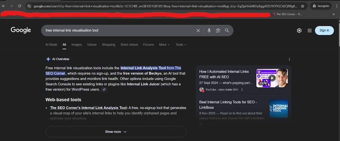Open Best Internal Linking Tools LinkBoss result

pyautogui.click(x=228, y=105)
